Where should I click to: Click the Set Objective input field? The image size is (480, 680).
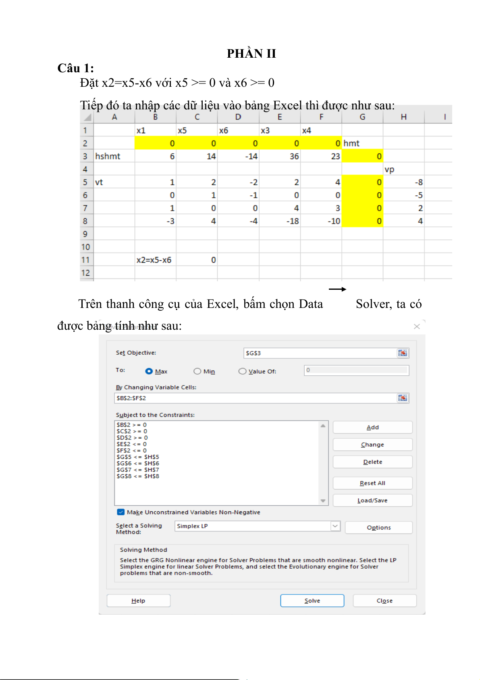tap(320, 353)
